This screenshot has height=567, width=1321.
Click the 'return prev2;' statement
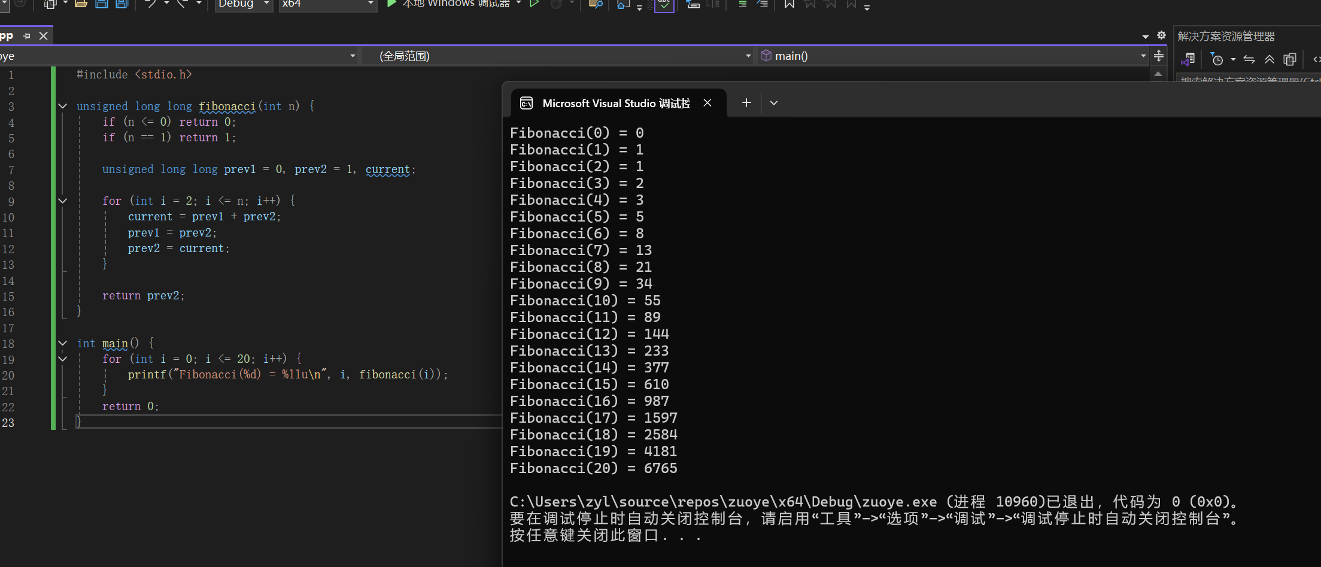(x=143, y=295)
